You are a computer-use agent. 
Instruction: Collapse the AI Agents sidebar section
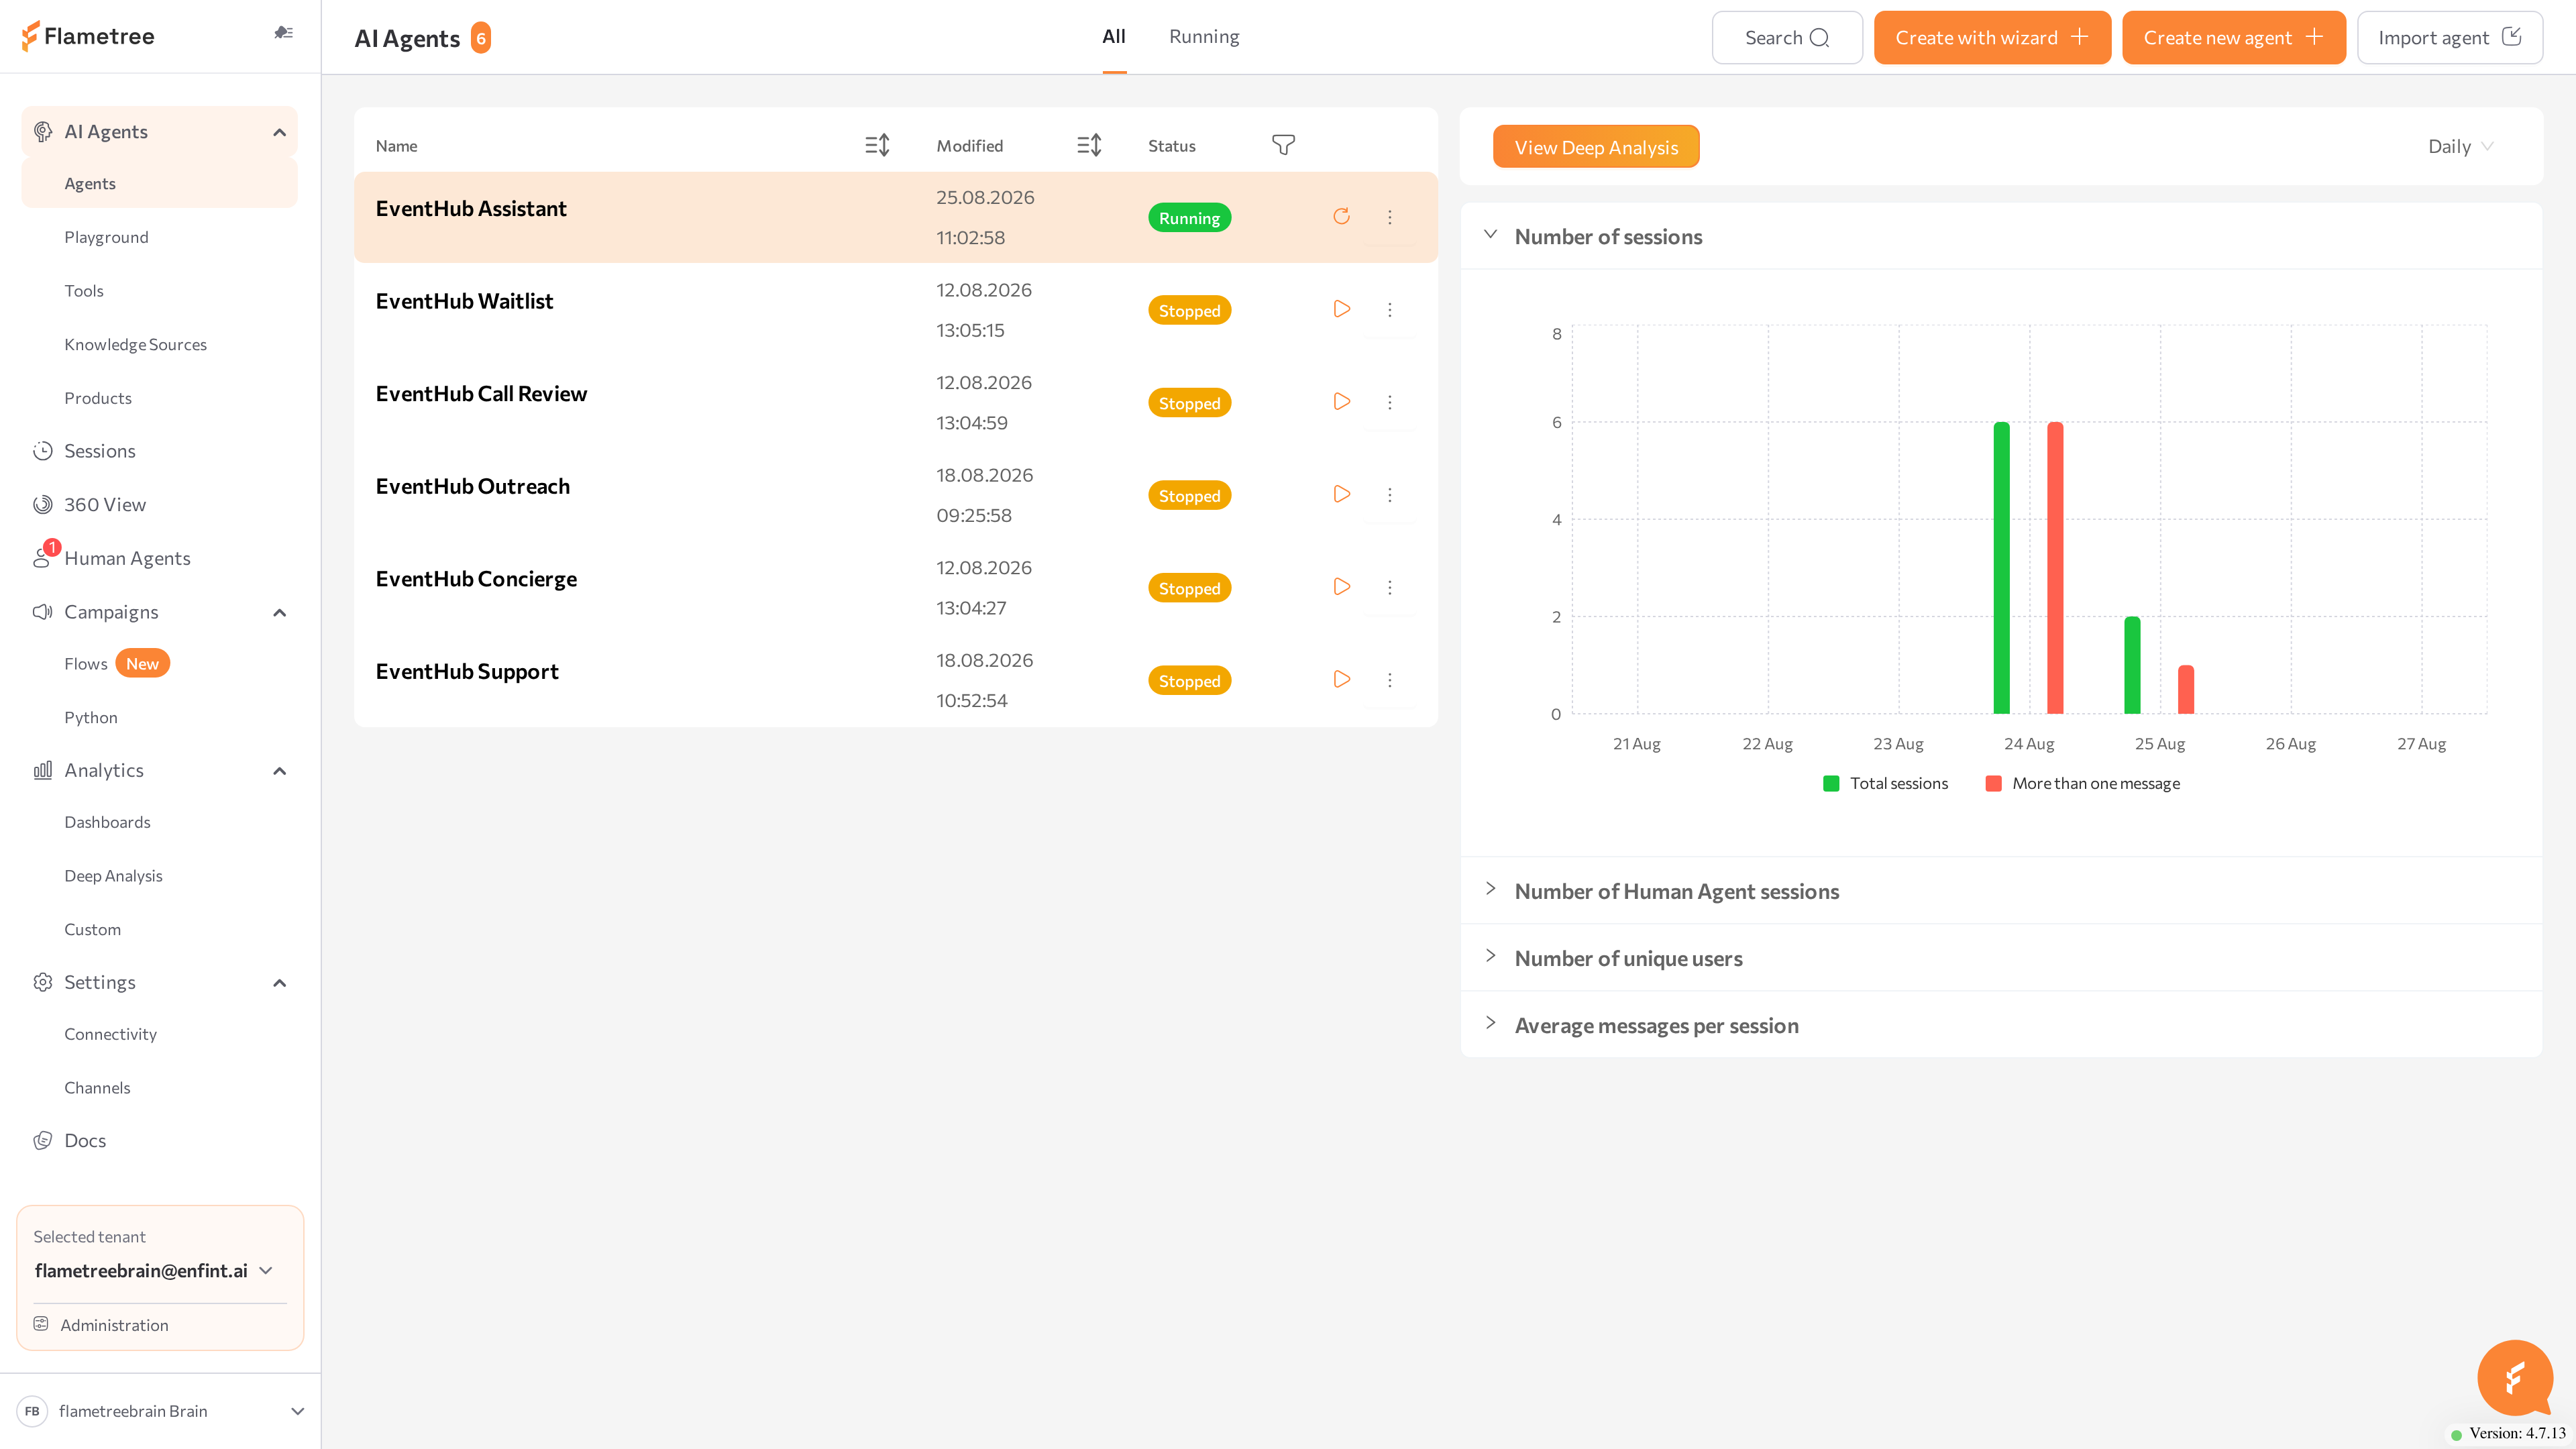pos(280,132)
